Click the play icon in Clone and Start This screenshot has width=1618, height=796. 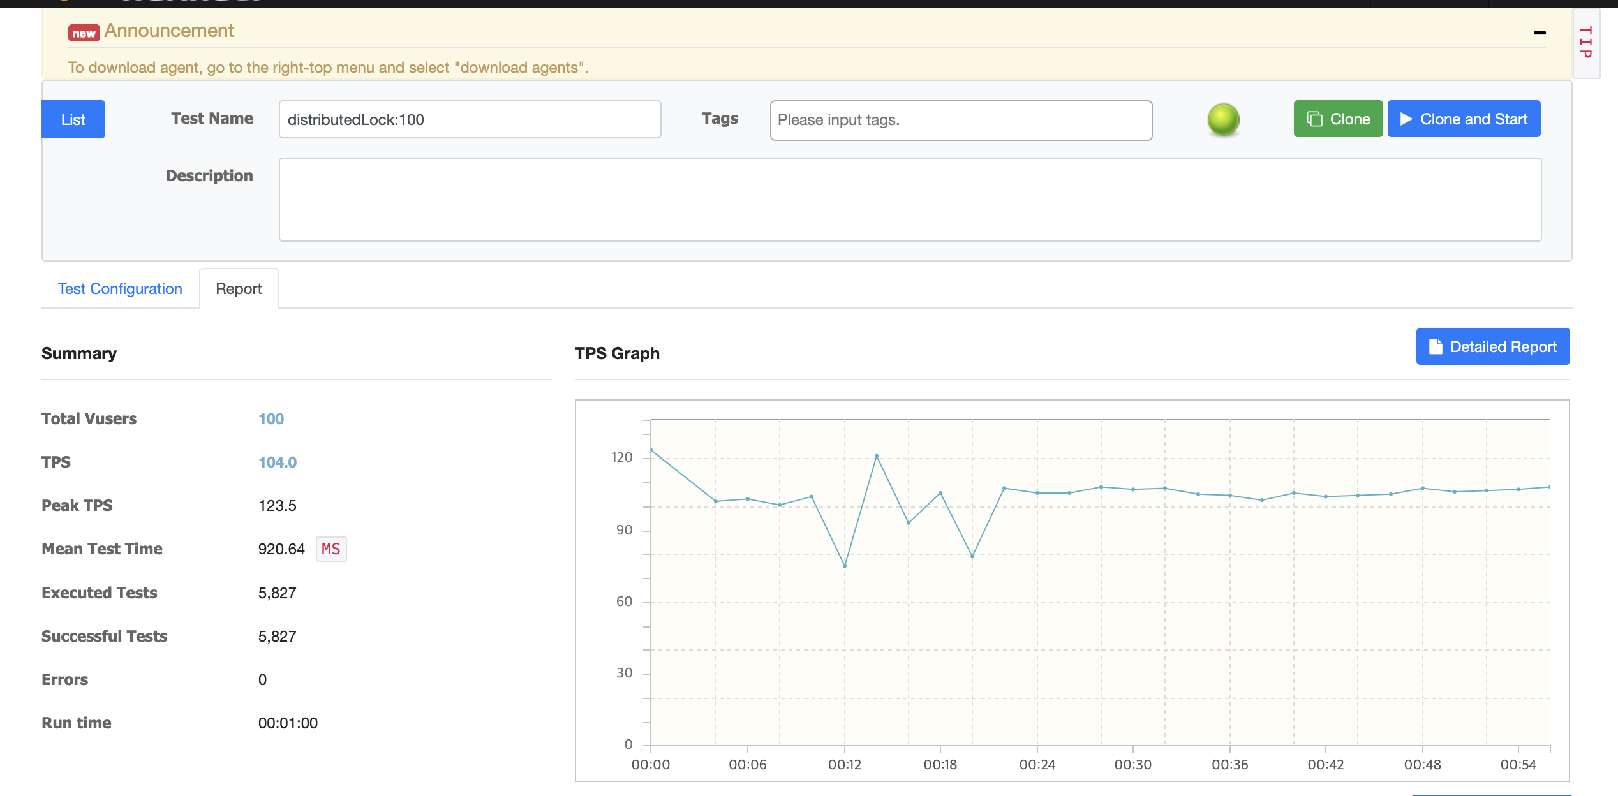pos(1406,119)
